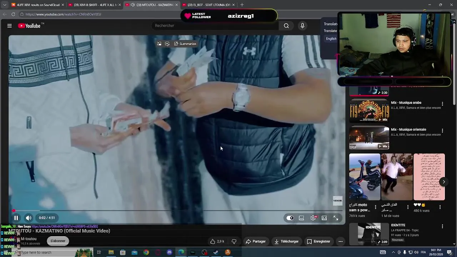
Task: Reload the page
Action: click(x=13, y=14)
